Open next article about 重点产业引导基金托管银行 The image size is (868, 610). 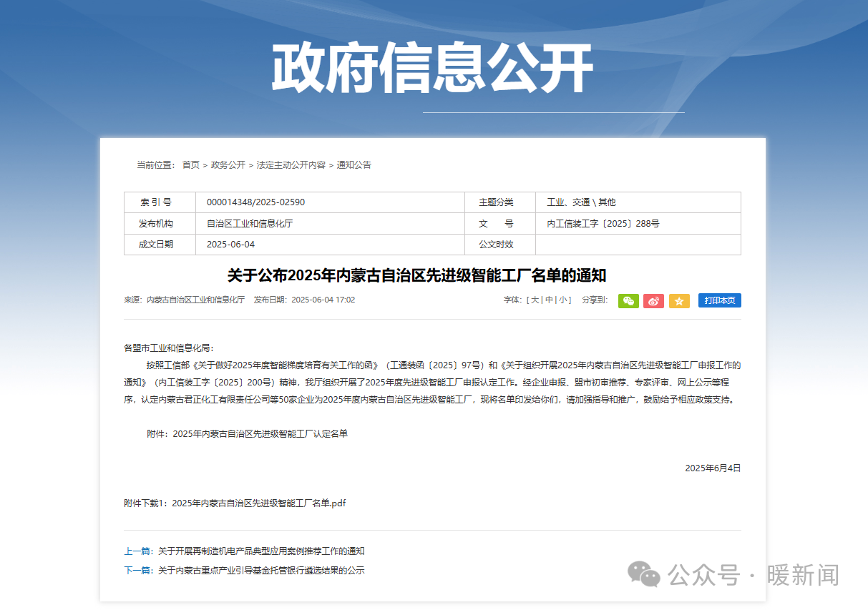[x=261, y=571]
